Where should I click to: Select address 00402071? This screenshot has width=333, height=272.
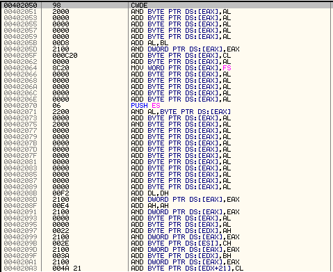[x=20, y=112]
